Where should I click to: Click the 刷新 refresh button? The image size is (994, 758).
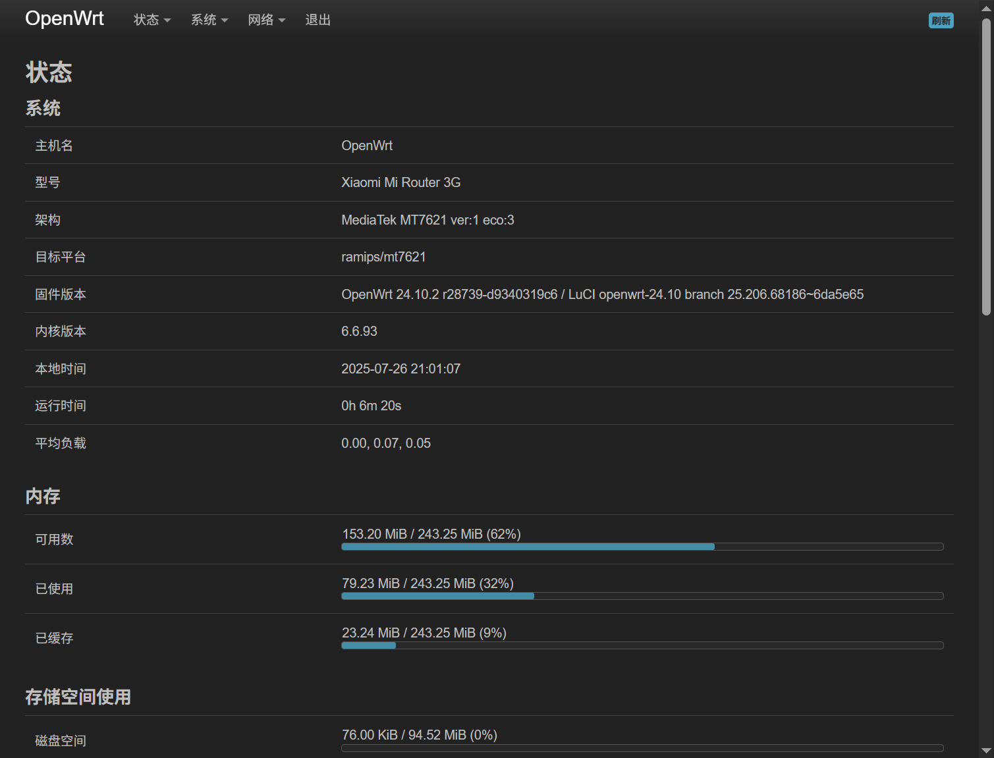941,20
